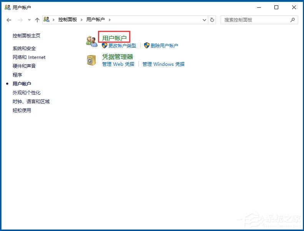Click the Up one level arrow
304x231 pixels.
point(37,20)
